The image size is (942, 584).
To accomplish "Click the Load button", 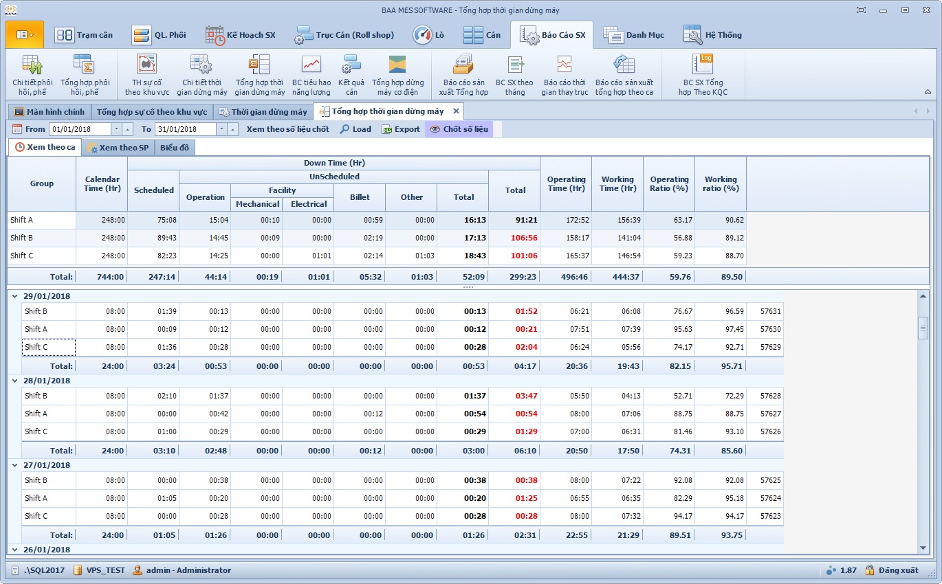I will [x=355, y=129].
